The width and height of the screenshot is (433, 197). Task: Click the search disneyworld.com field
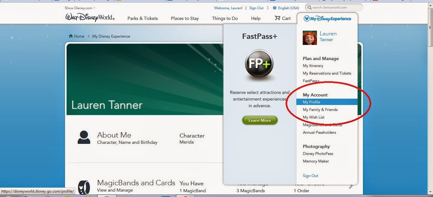[x=334, y=7]
